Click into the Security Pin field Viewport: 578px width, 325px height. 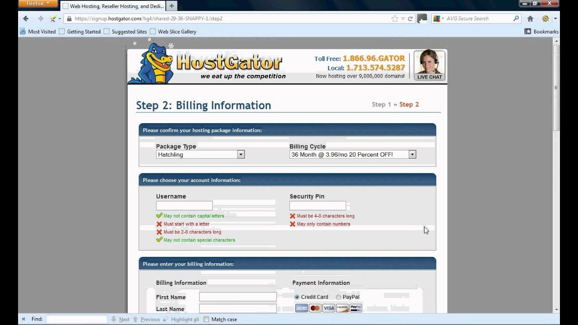(x=318, y=206)
